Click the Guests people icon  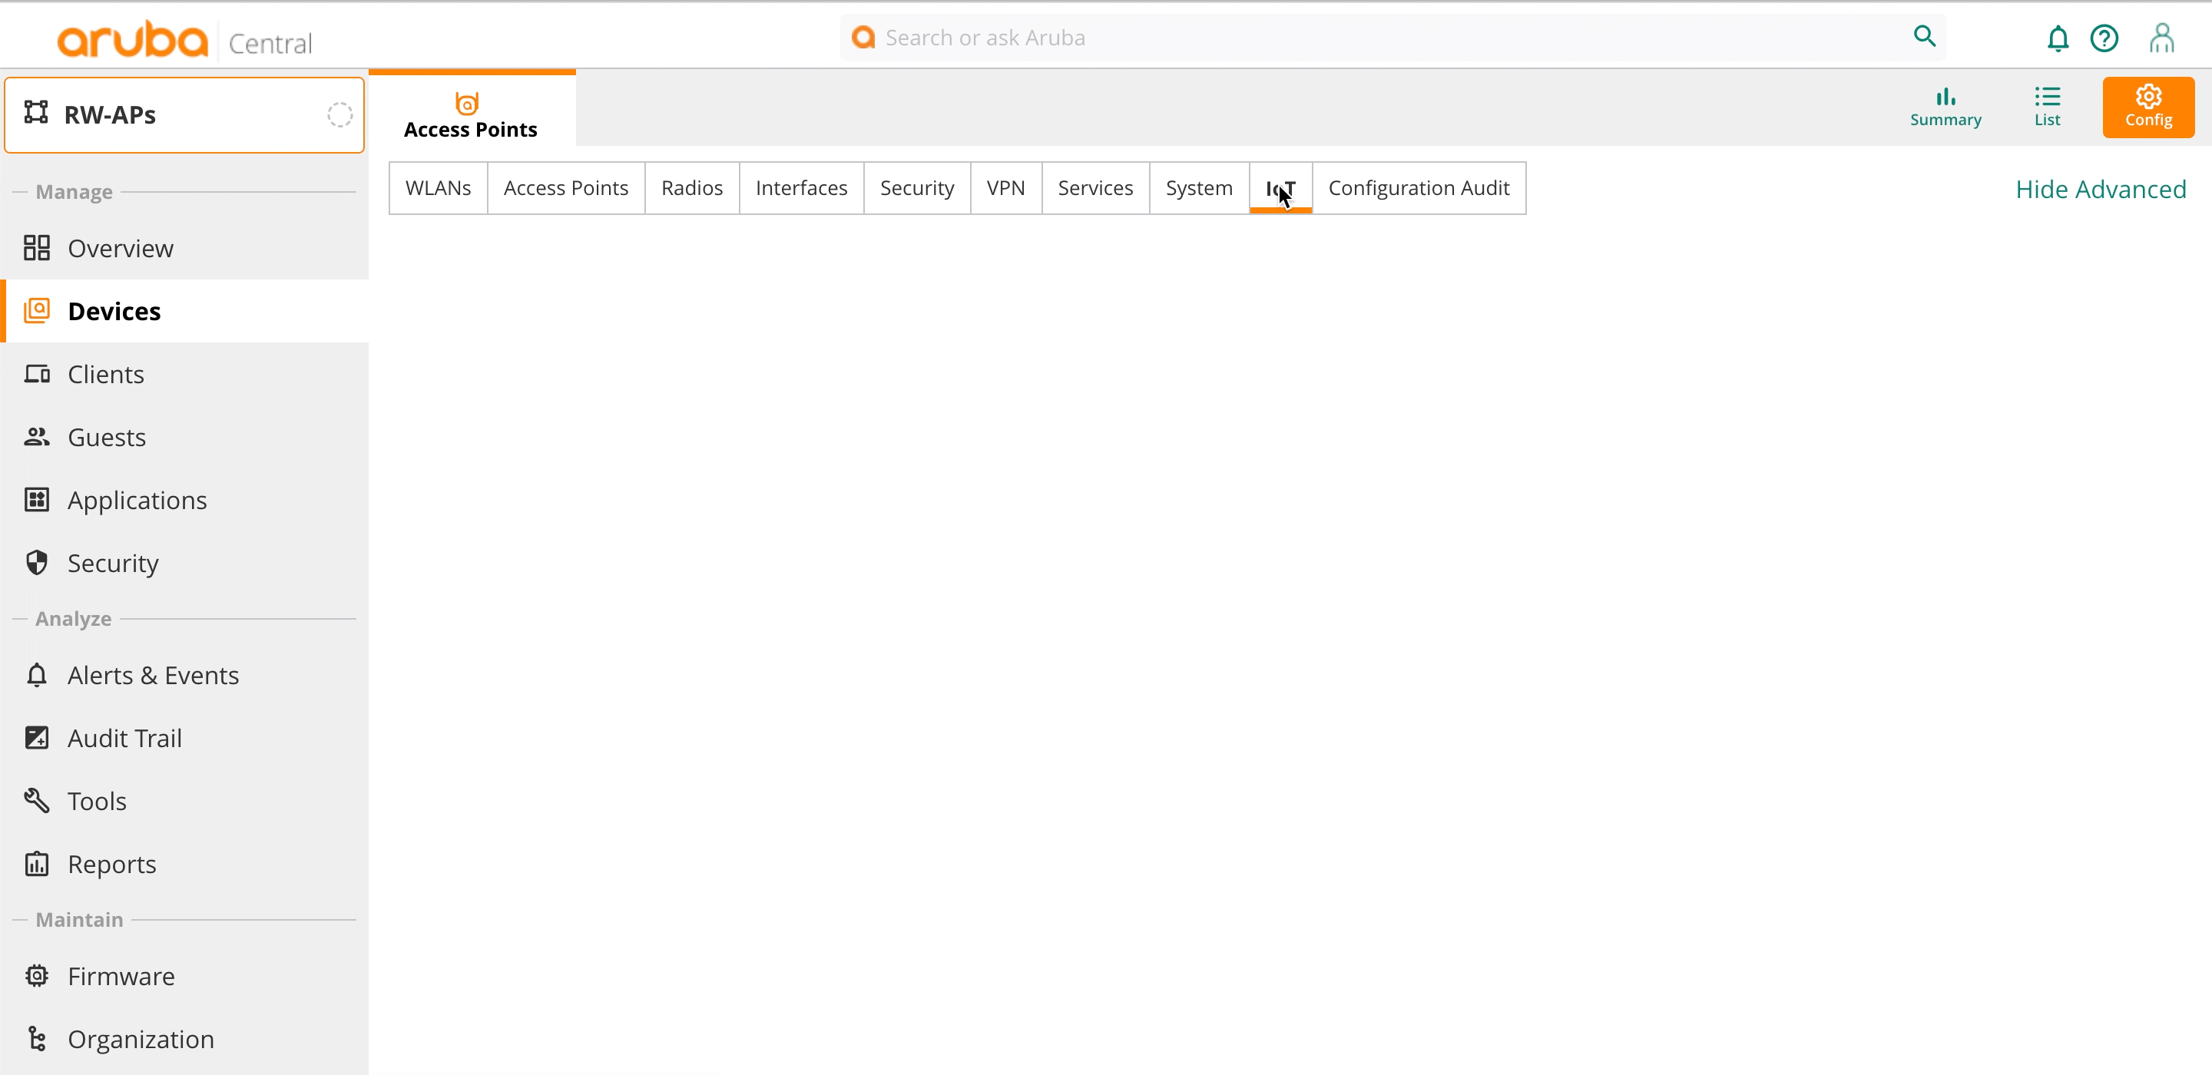[x=37, y=436]
